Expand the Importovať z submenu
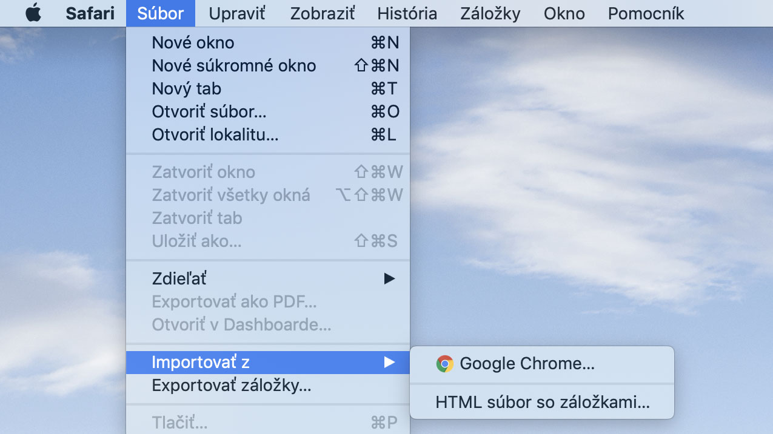Viewport: 773px width, 434px height. coord(268,362)
